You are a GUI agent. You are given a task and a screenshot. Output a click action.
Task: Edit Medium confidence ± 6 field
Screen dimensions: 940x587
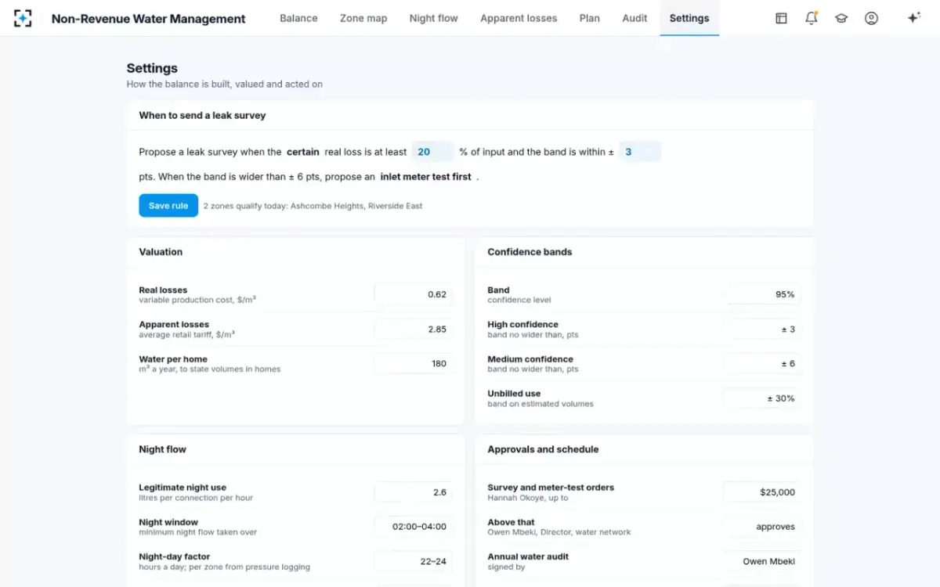point(761,363)
